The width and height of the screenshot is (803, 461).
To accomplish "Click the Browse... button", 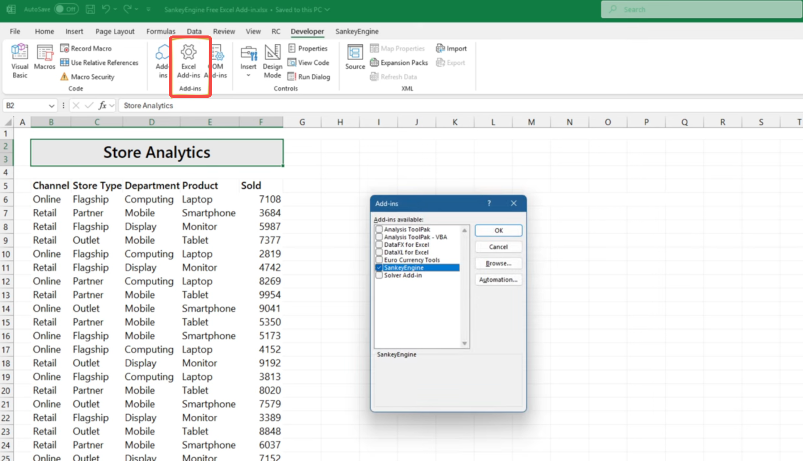I will click(499, 263).
